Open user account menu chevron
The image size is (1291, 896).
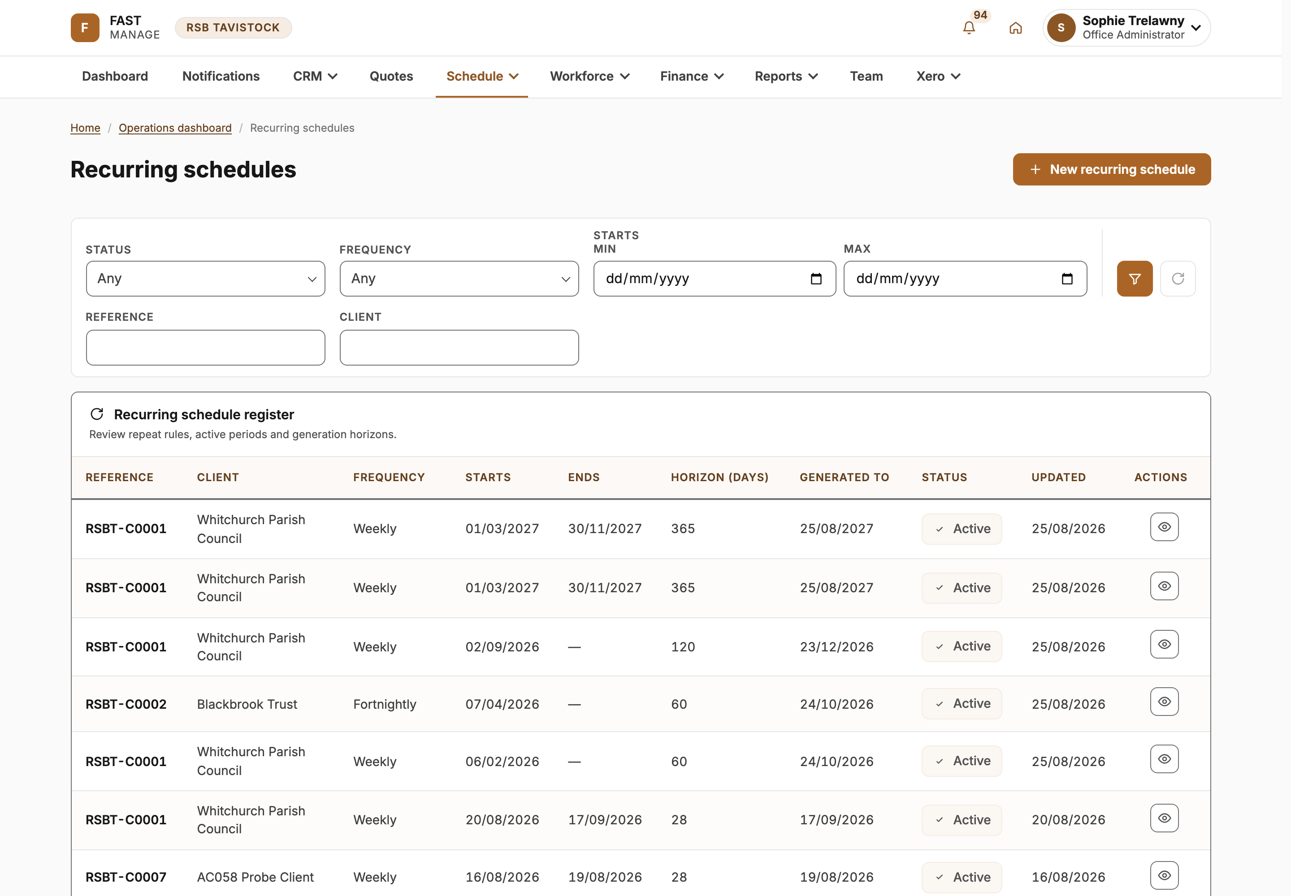tap(1196, 27)
